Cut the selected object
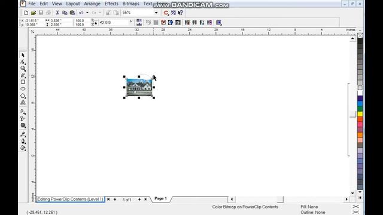This screenshot has height=215, width=383. pyautogui.click(x=57, y=13)
